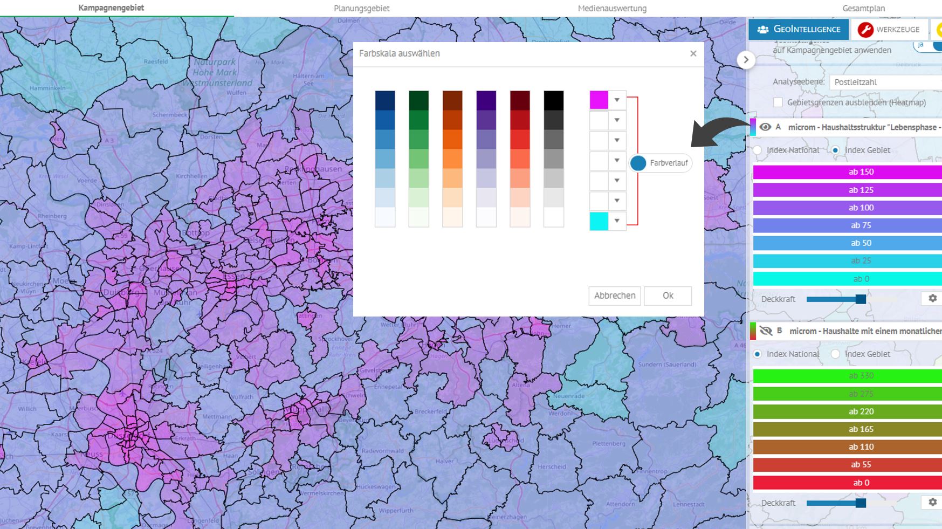Choose the red color scale
Viewport: 942px width, 529px height.
(520, 159)
